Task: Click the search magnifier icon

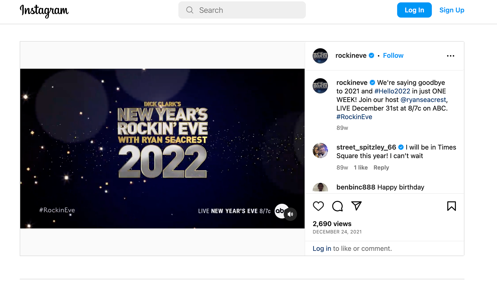Action: [x=190, y=10]
